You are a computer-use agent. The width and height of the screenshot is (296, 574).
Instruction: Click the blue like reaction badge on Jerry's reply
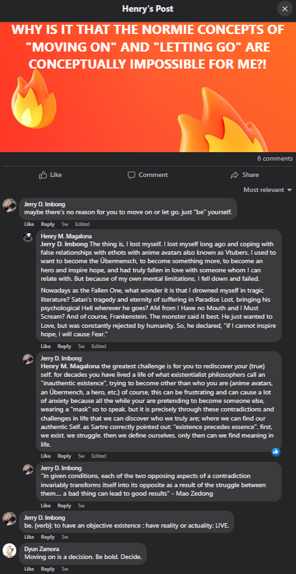[276, 452]
